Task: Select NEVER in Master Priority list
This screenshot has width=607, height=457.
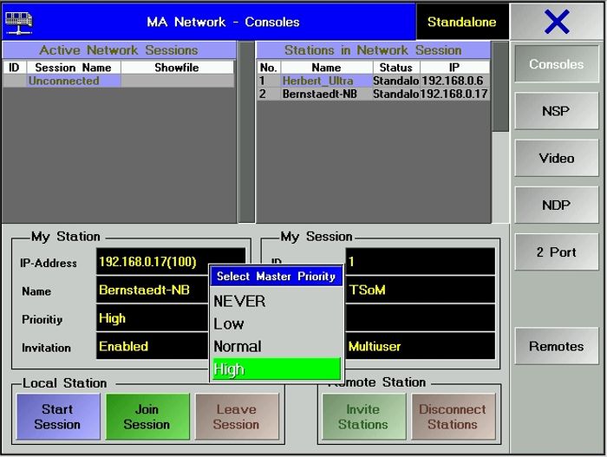Action: click(276, 301)
